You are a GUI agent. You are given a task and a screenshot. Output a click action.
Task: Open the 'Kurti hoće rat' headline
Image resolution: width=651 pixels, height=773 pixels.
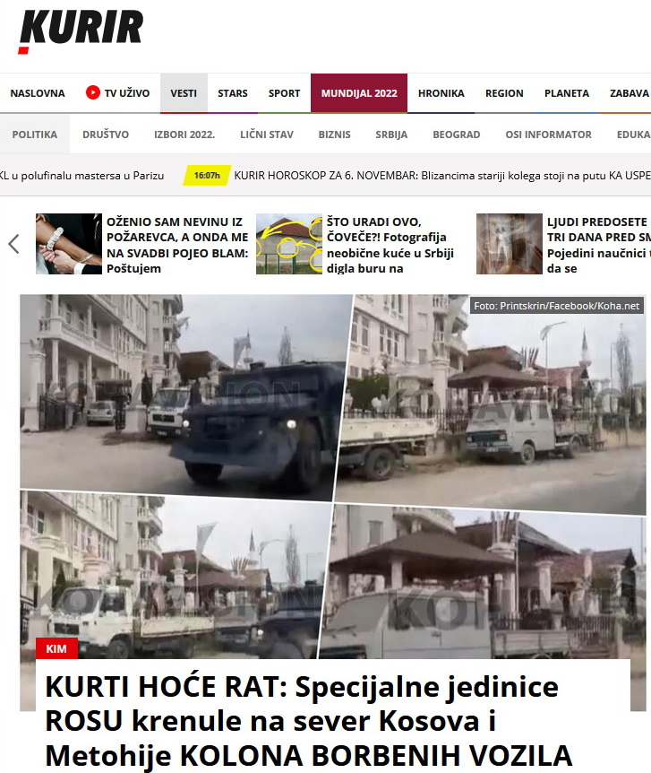click(308, 721)
